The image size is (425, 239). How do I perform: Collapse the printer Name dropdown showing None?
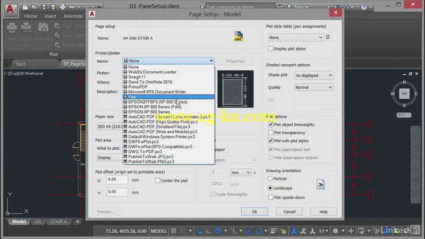coord(168,61)
